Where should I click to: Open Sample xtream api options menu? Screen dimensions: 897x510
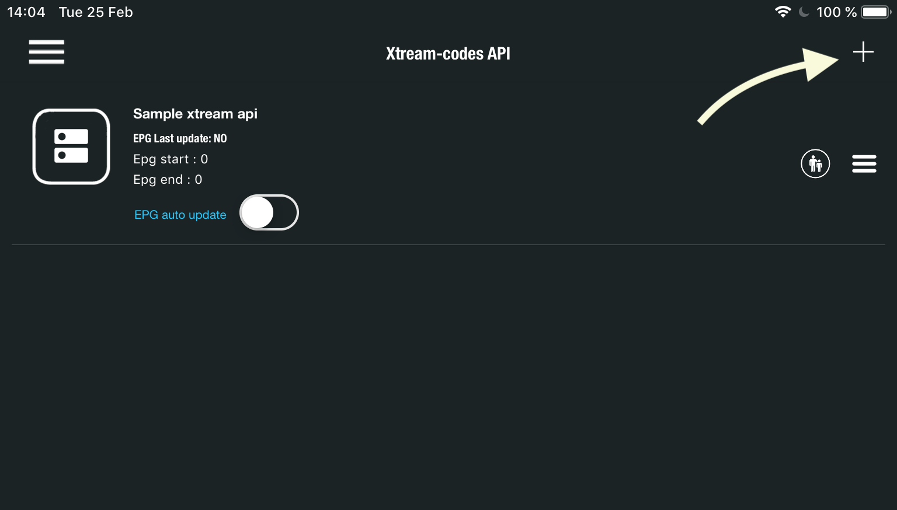tap(864, 164)
